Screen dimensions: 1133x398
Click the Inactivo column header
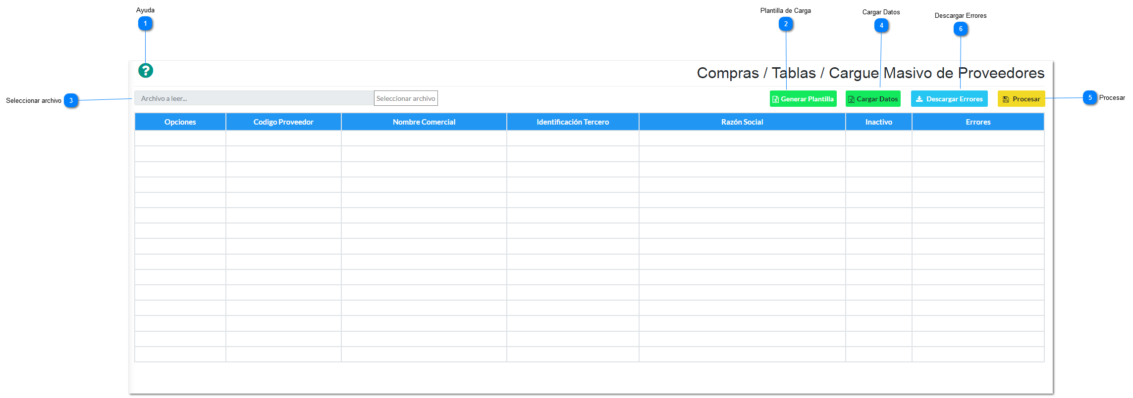(879, 122)
